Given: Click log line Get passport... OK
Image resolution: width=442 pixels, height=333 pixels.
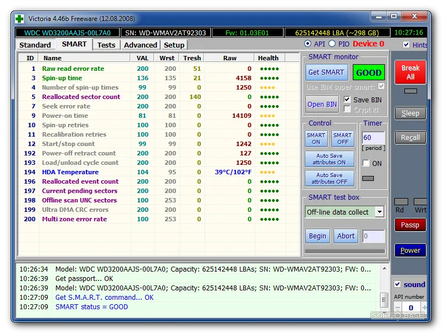Looking at the screenshot, I should click(84, 279).
